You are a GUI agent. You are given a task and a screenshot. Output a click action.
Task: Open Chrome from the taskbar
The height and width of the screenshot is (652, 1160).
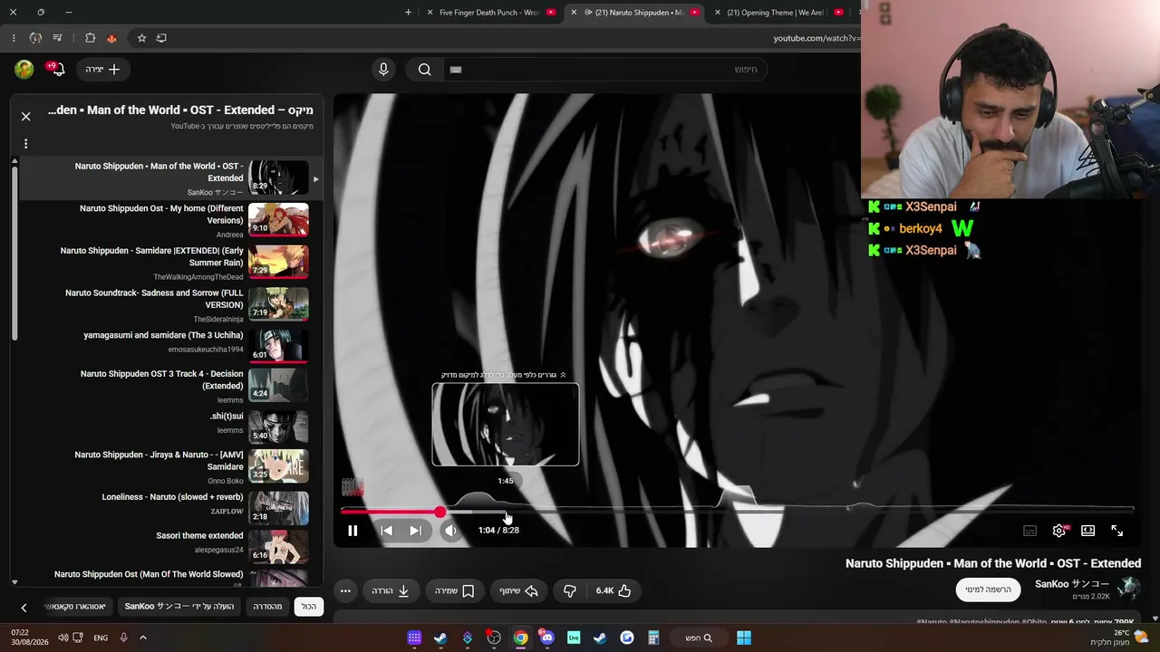(x=521, y=638)
